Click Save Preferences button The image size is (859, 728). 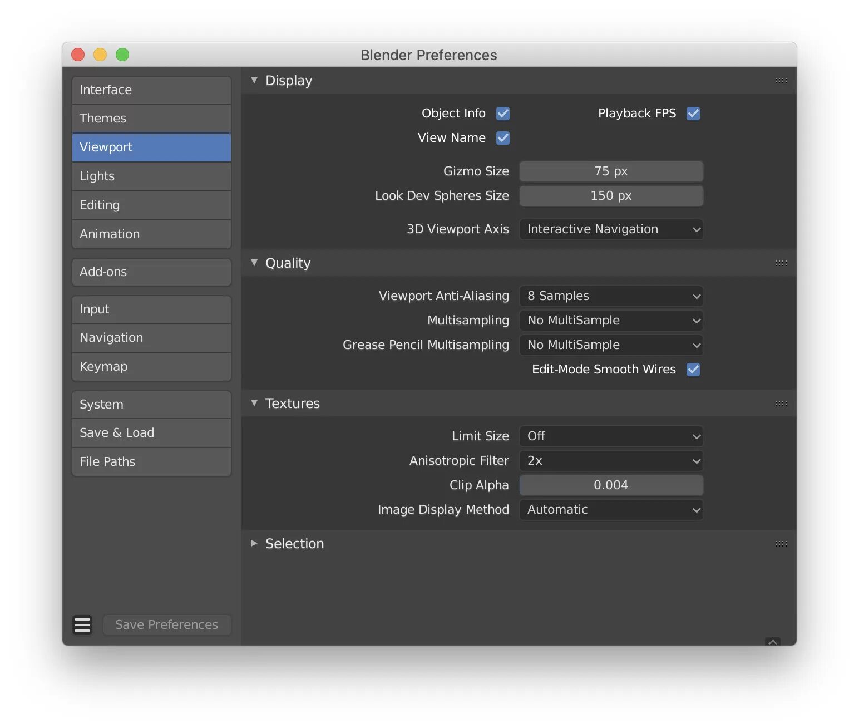[x=166, y=624]
